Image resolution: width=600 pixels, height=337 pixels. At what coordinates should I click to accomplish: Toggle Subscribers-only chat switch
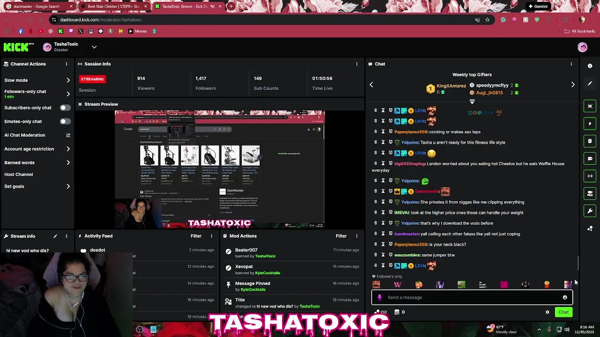click(65, 108)
